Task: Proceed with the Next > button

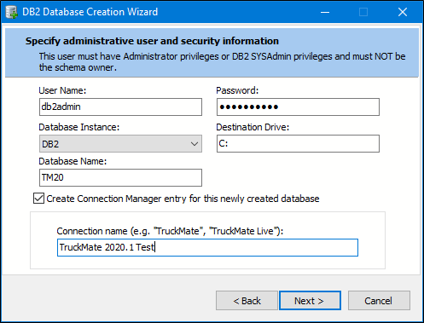Action: point(310,301)
